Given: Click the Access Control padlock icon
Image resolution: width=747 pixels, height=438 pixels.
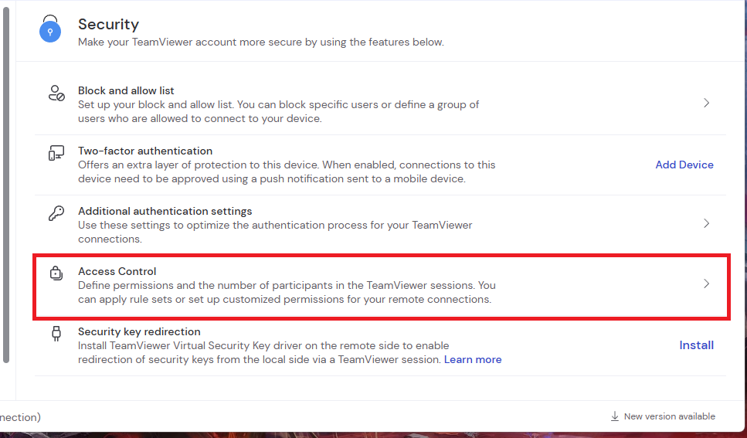Looking at the screenshot, I should click(x=56, y=273).
